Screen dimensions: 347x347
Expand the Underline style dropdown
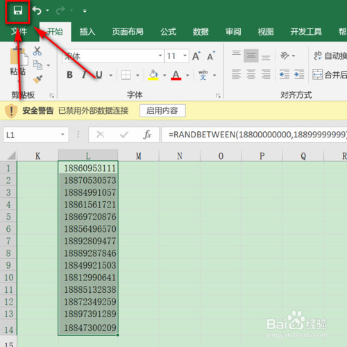point(111,76)
